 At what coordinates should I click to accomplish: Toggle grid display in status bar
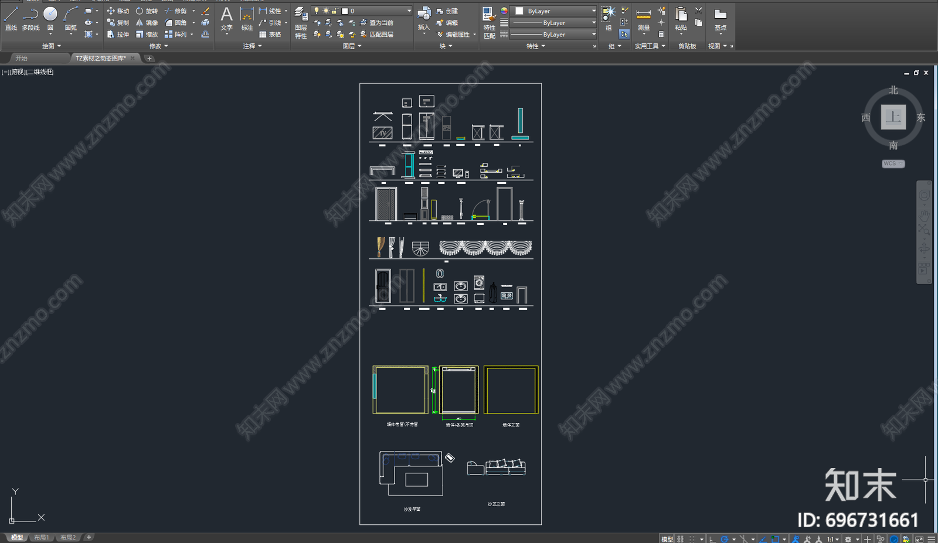[x=681, y=539]
